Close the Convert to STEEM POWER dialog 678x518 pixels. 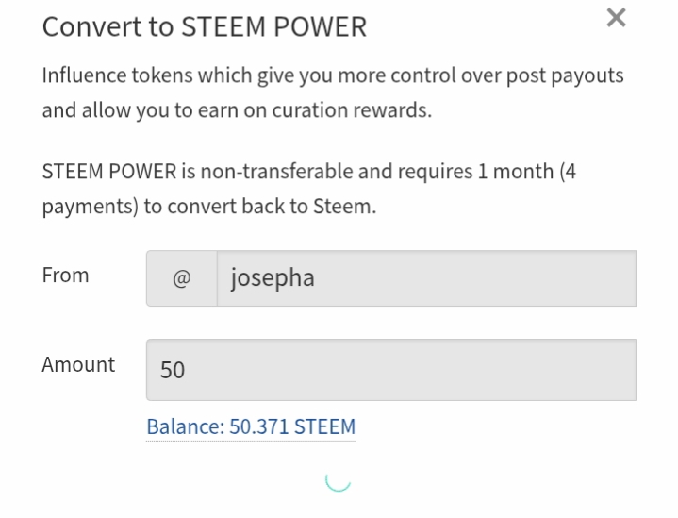tap(616, 18)
